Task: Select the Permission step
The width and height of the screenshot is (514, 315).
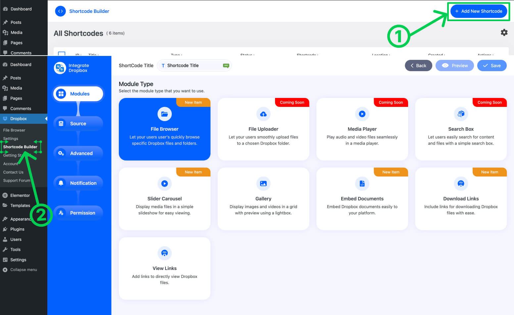Action: [x=78, y=213]
